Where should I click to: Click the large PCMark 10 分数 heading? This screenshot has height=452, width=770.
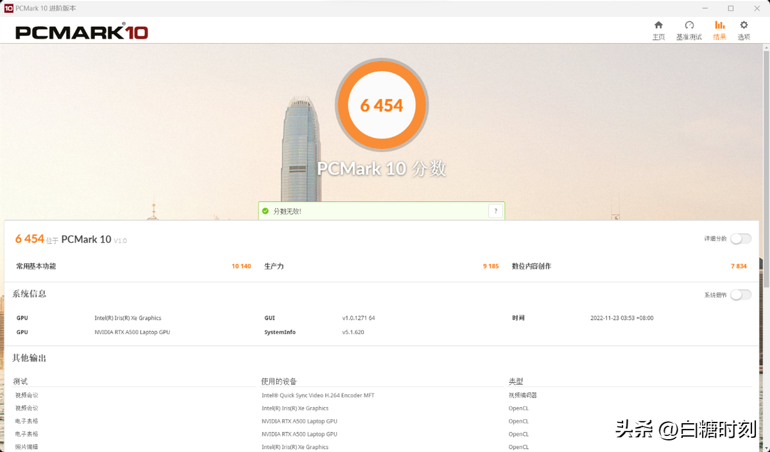tap(382, 169)
